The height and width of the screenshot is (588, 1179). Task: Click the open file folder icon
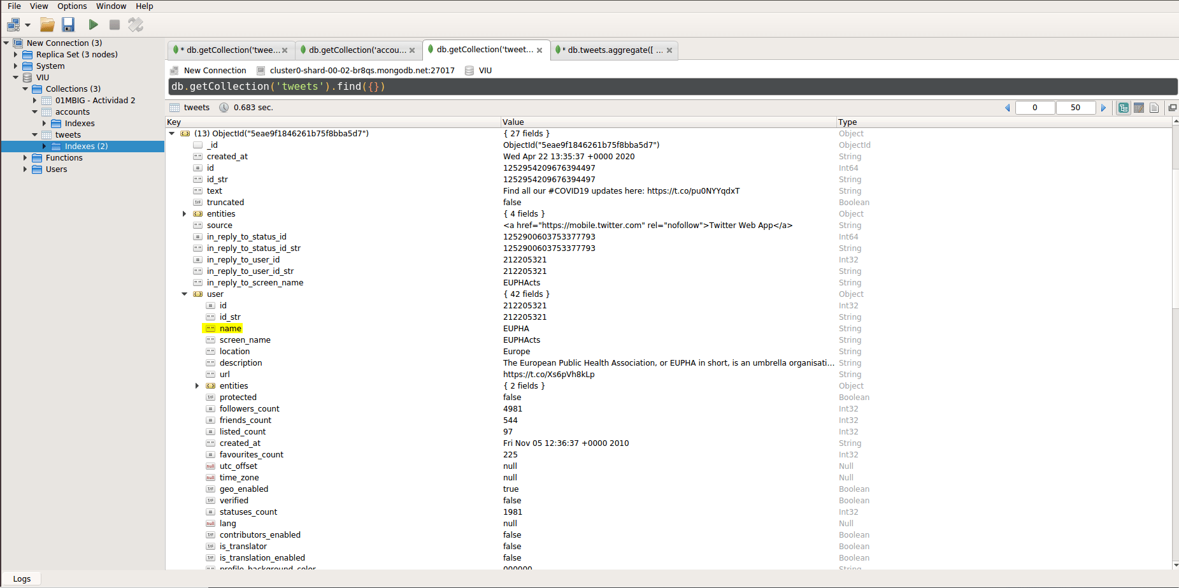(x=47, y=25)
